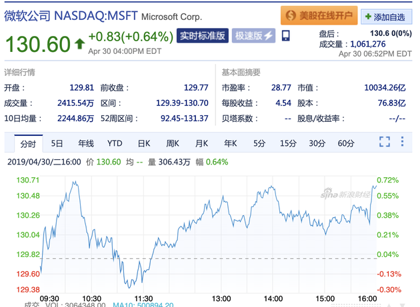Click the P/E ratio value 28.77
Viewport: 420px width, 307px height.
click(281, 87)
